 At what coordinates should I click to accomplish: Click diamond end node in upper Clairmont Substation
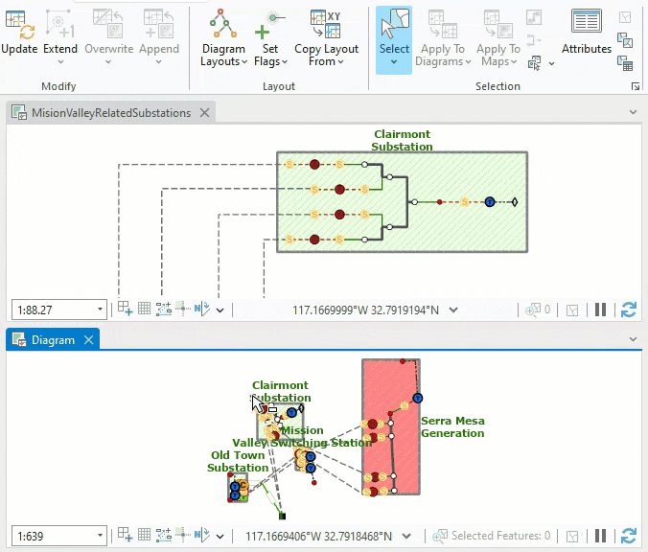click(515, 202)
